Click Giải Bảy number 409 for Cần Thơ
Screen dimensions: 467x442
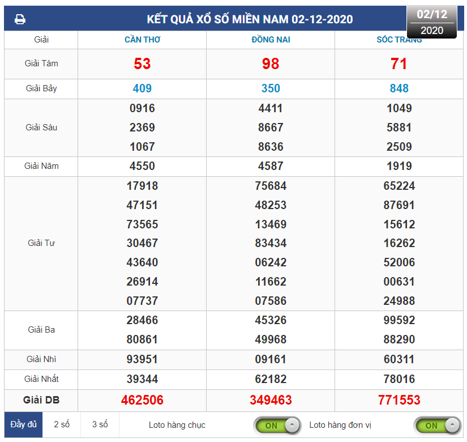(142, 88)
